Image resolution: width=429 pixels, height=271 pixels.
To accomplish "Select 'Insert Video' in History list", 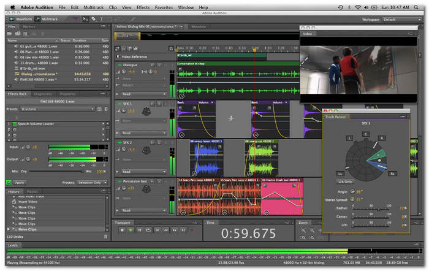I will pyautogui.click(x=28, y=202).
